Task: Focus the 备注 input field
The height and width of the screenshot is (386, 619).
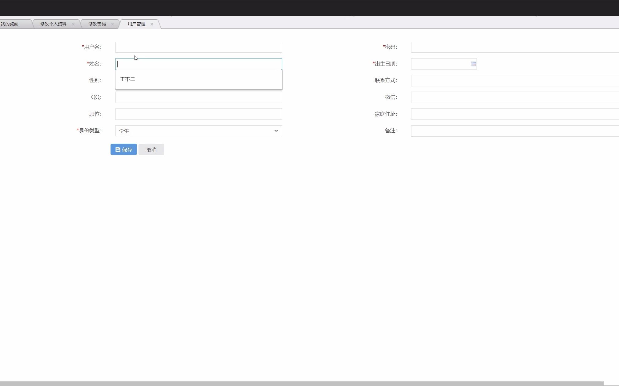Action: tap(515, 131)
